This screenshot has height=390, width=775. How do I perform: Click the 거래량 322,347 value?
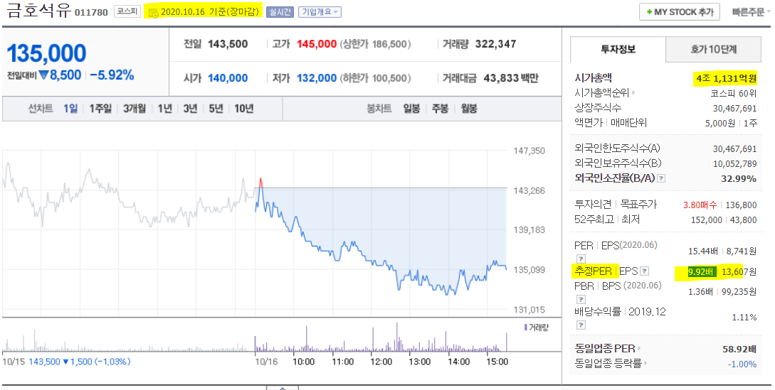coord(496,44)
